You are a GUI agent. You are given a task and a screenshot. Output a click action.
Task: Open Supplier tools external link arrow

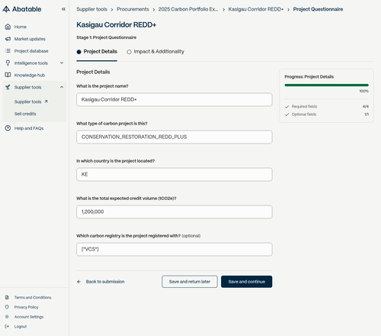[46, 102]
